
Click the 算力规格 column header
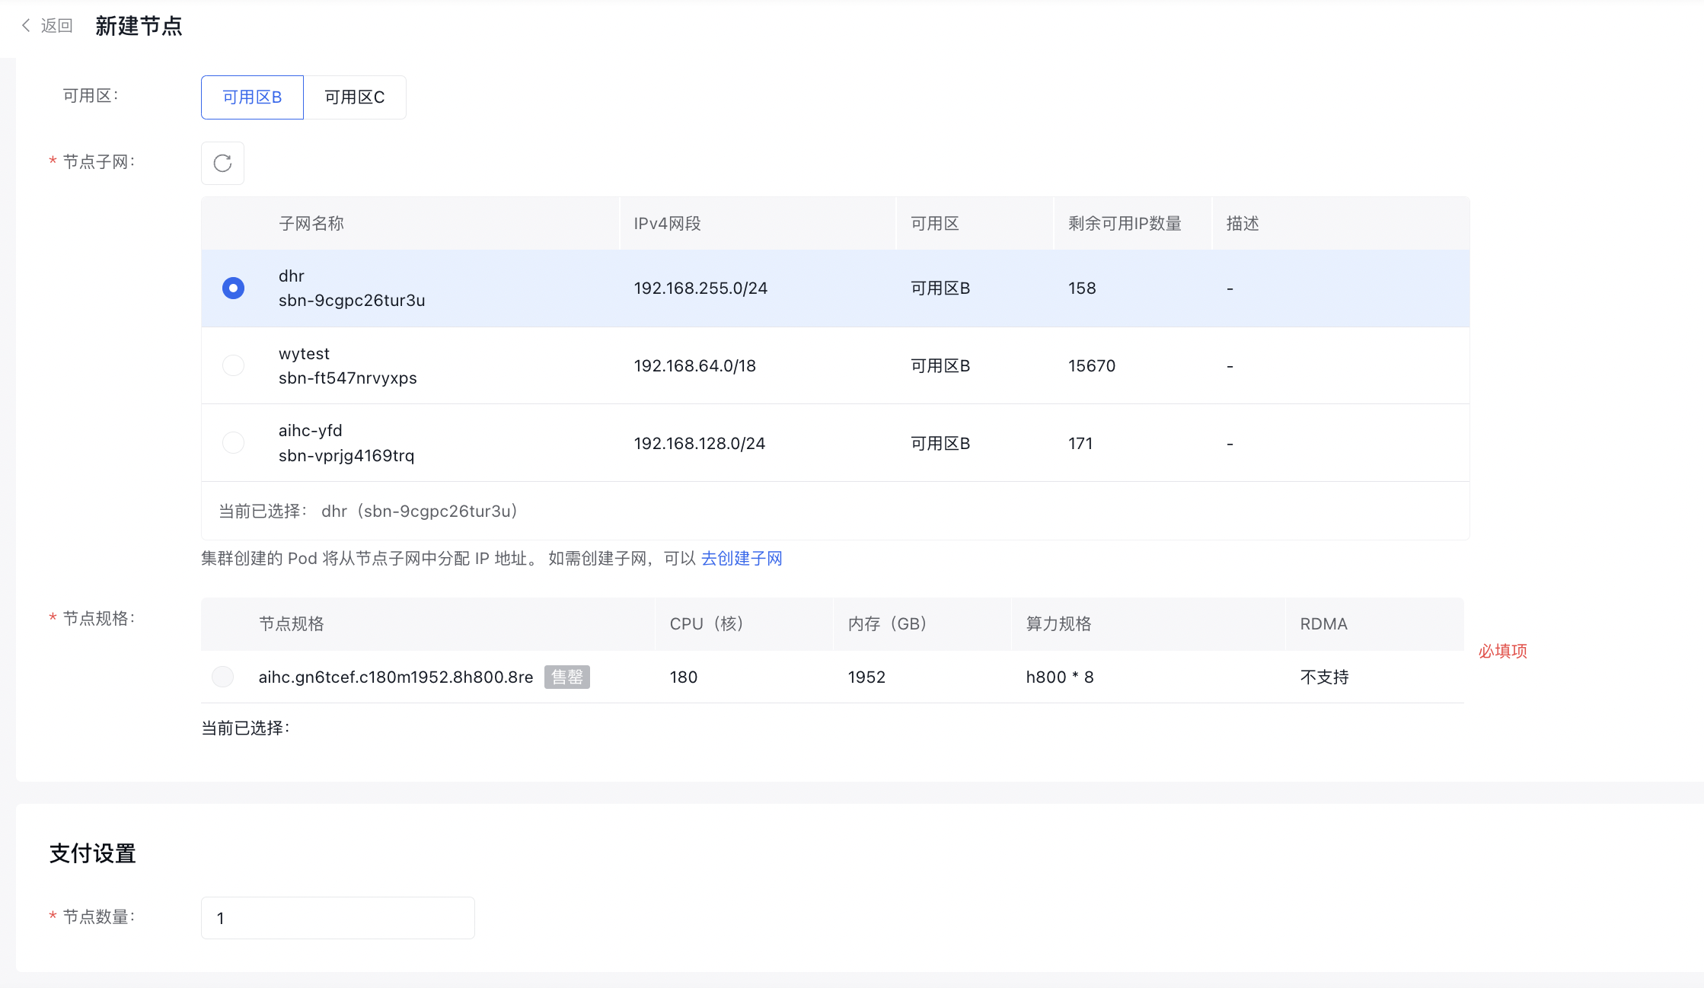point(1059,624)
